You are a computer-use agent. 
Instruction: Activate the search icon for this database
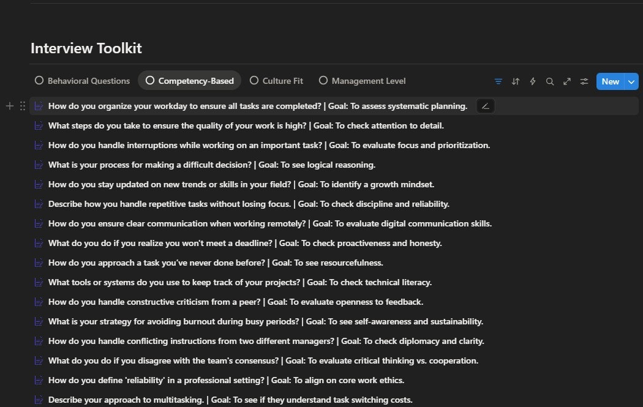(x=549, y=81)
